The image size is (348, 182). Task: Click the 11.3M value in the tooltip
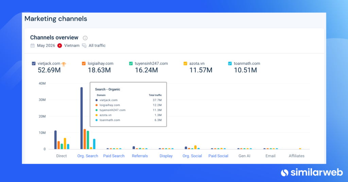point(157,110)
